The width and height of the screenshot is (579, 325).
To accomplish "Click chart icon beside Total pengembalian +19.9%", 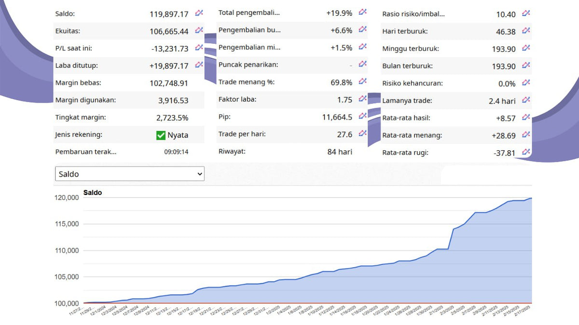I will pyautogui.click(x=363, y=13).
